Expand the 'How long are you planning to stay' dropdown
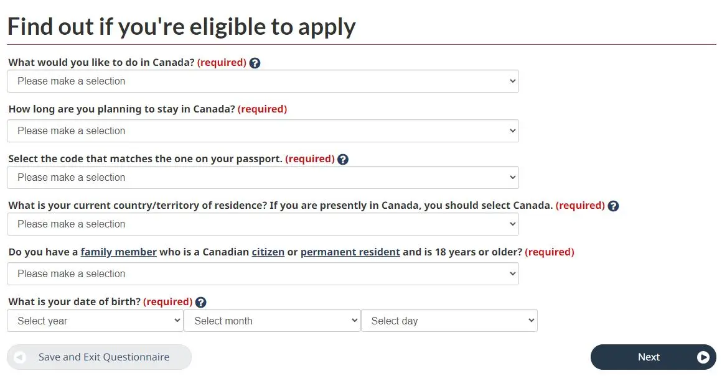The height and width of the screenshot is (376, 722). pyautogui.click(x=263, y=131)
